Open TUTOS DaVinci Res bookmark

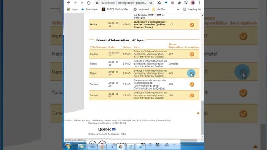pos(116,9)
